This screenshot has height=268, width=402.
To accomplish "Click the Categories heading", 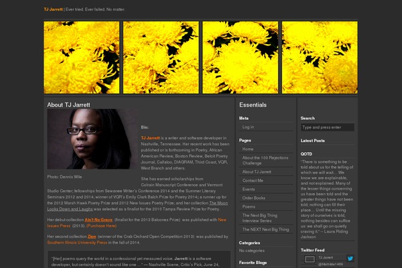I will coord(249,243).
